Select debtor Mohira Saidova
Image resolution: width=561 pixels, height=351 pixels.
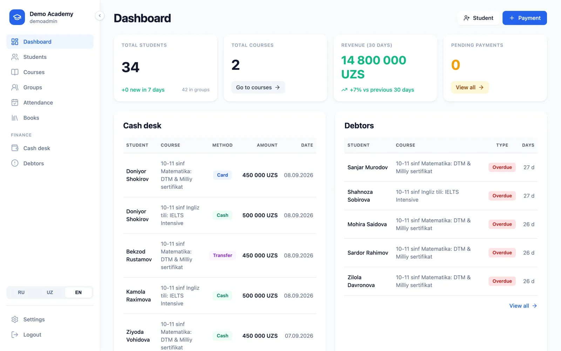coord(367,224)
